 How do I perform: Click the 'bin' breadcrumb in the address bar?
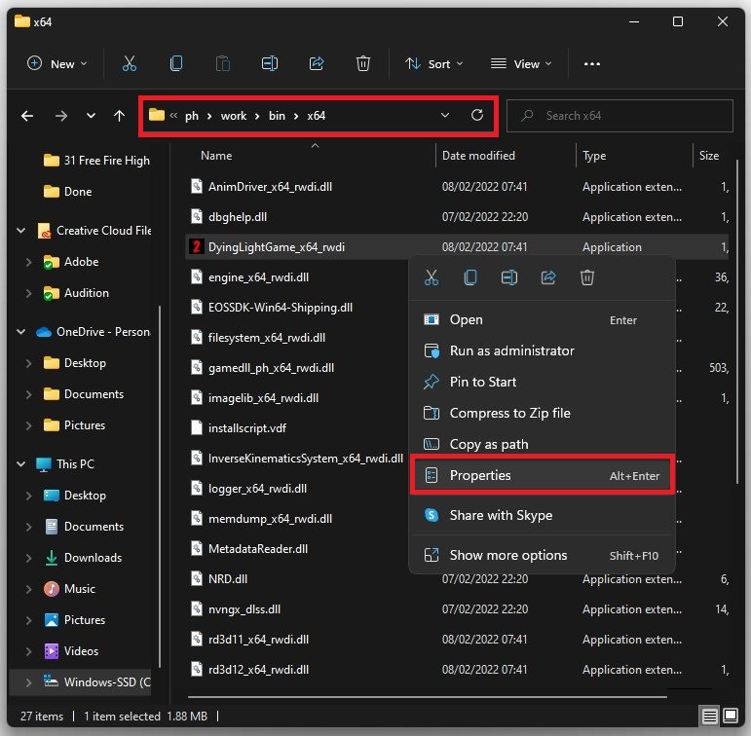(277, 116)
